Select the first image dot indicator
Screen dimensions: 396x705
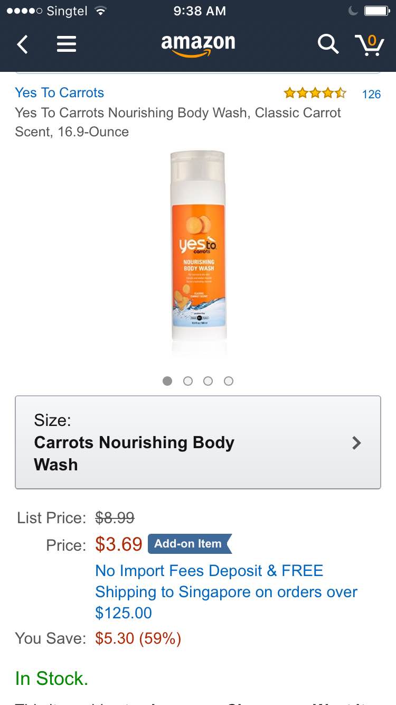[167, 381]
